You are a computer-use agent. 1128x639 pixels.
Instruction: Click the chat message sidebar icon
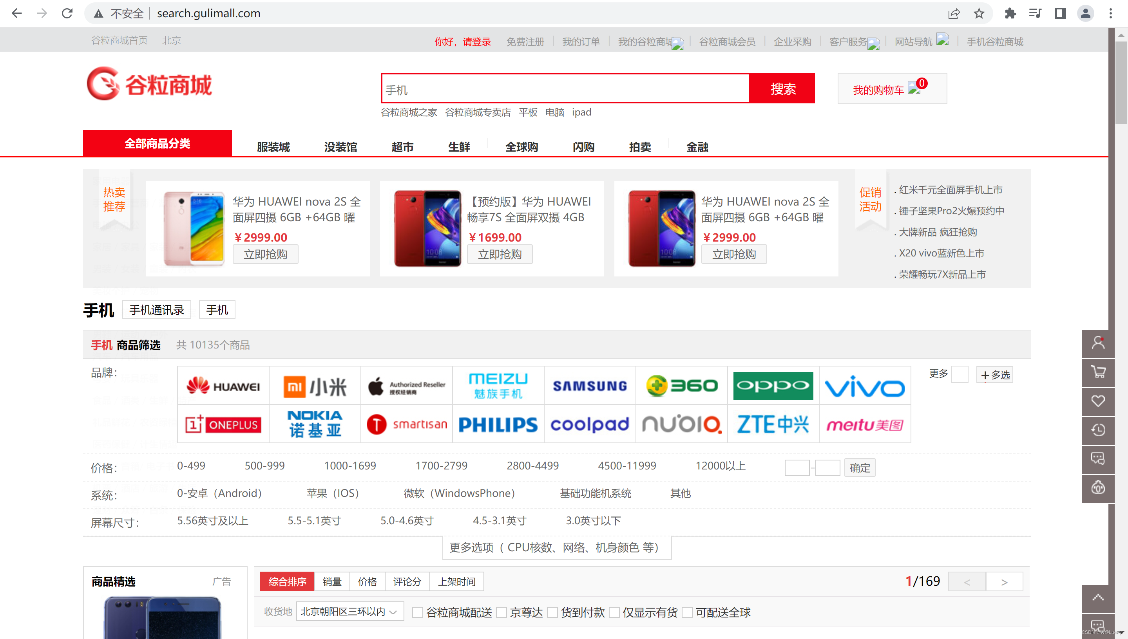(x=1098, y=458)
